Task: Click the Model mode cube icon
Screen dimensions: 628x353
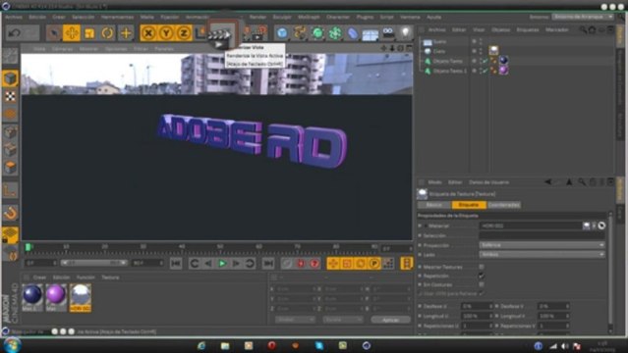Action: [10, 78]
